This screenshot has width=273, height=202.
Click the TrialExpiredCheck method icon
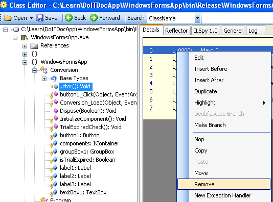click(x=54, y=128)
